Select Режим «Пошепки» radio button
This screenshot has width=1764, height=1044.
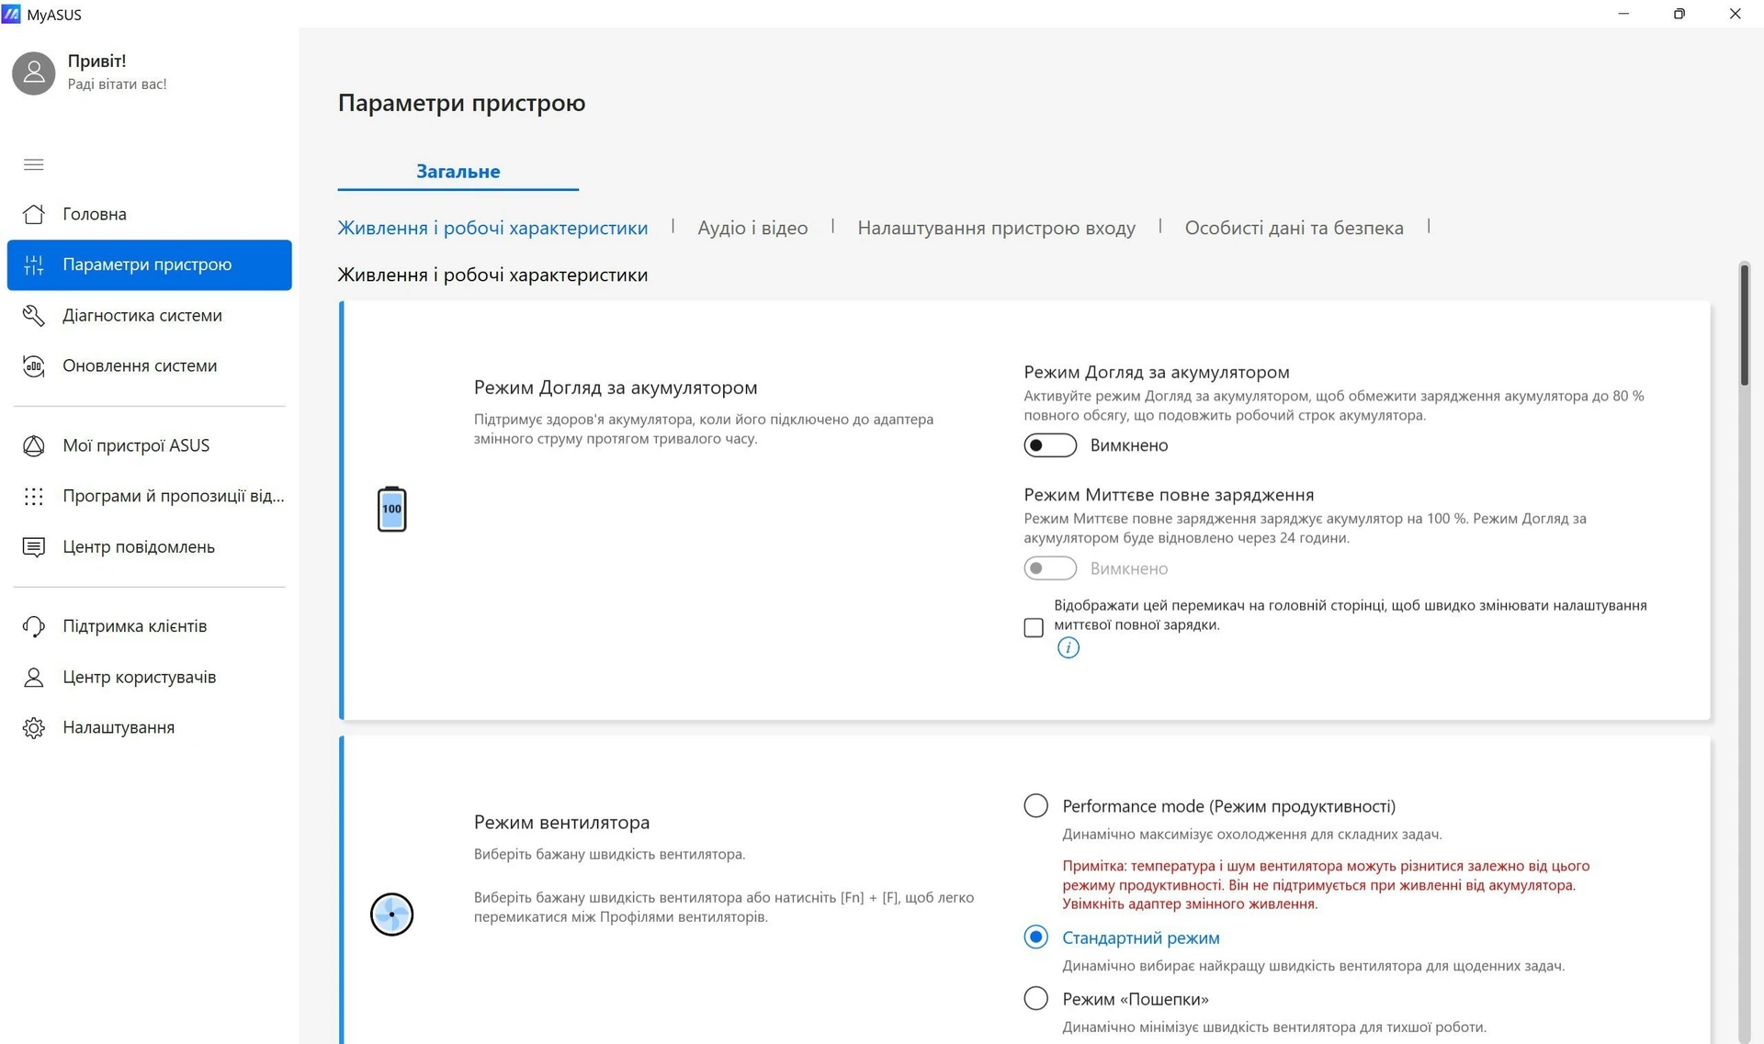coord(1036,999)
